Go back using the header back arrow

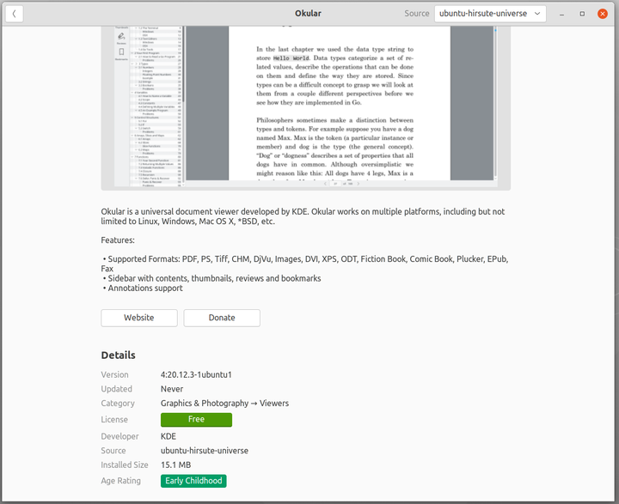coord(15,14)
